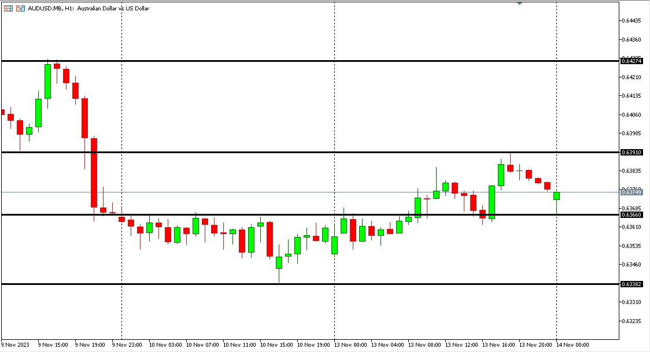
Task: Click the 0.63910 price label
Action: coord(631,152)
